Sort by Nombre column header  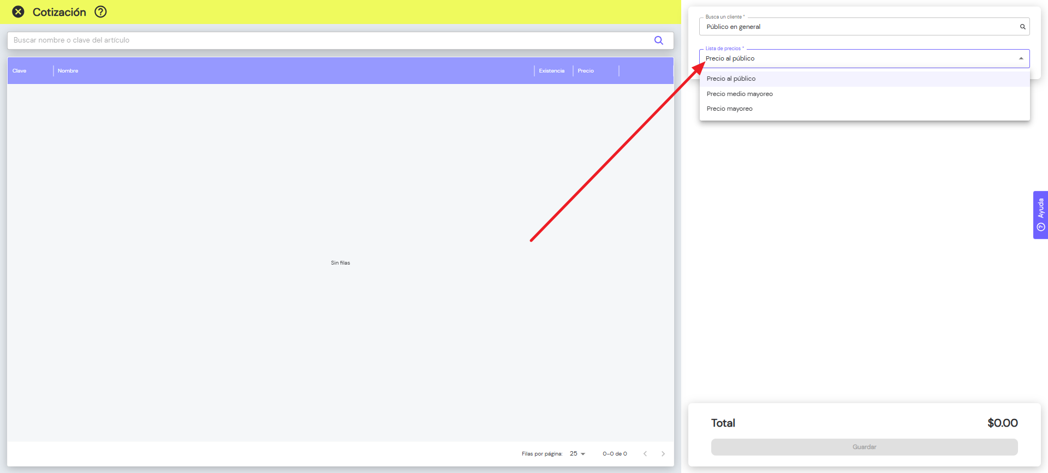pyautogui.click(x=68, y=71)
